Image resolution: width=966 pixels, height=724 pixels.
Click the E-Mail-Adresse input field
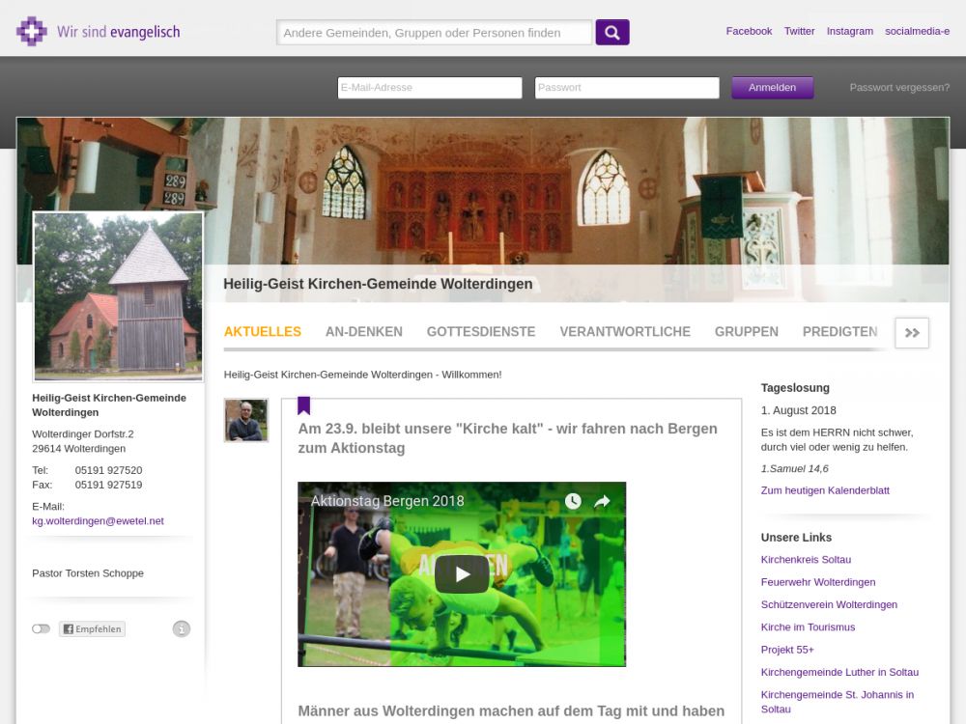[429, 88]
